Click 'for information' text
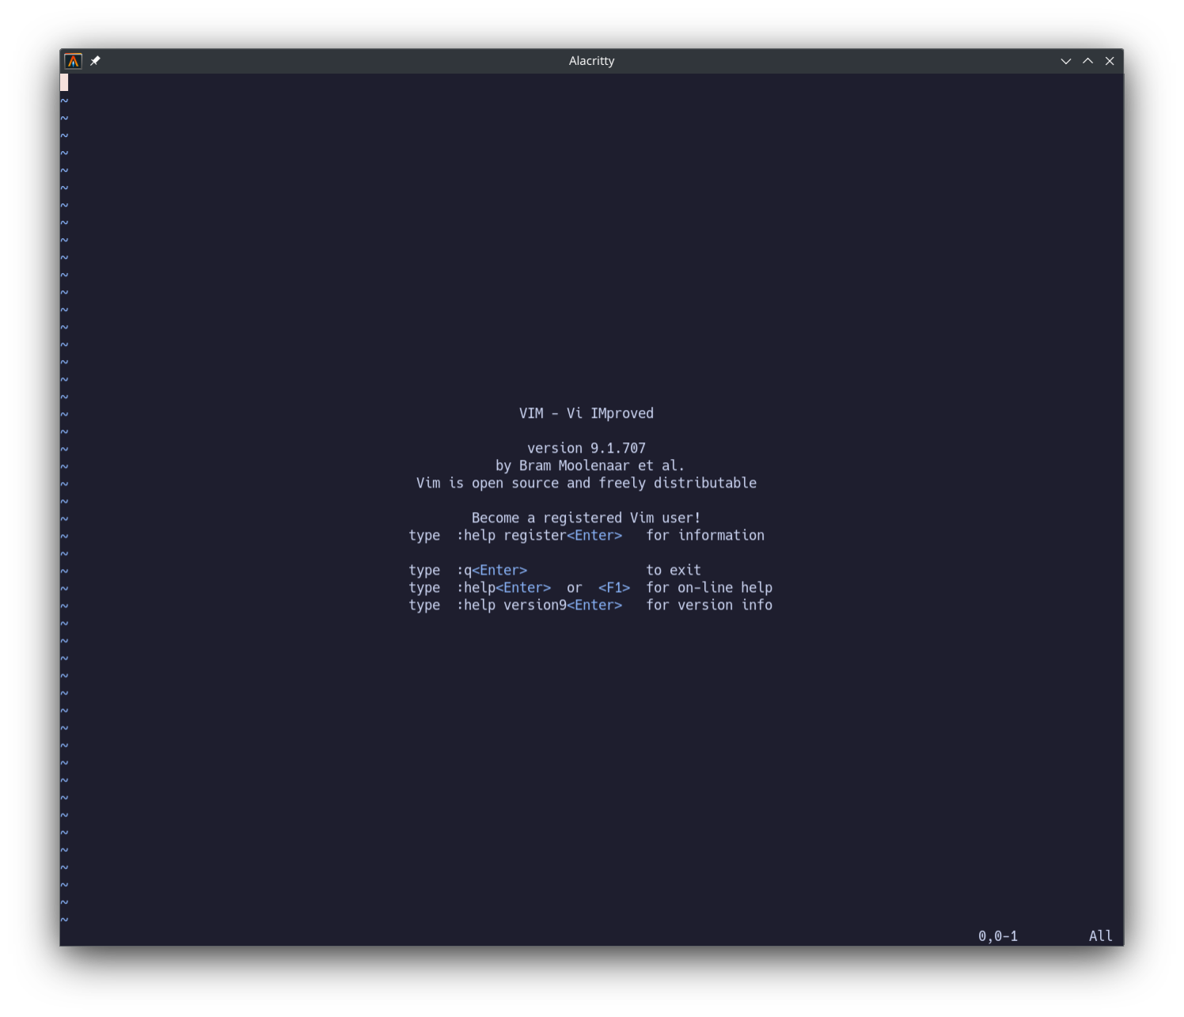The height and width of the screenshot is (1017, 1184). pyautogui.click(x=705, y=535)
